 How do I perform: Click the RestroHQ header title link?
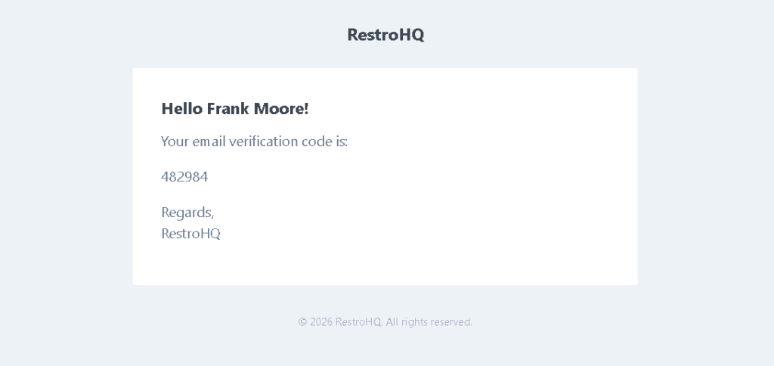click(385, 35)
